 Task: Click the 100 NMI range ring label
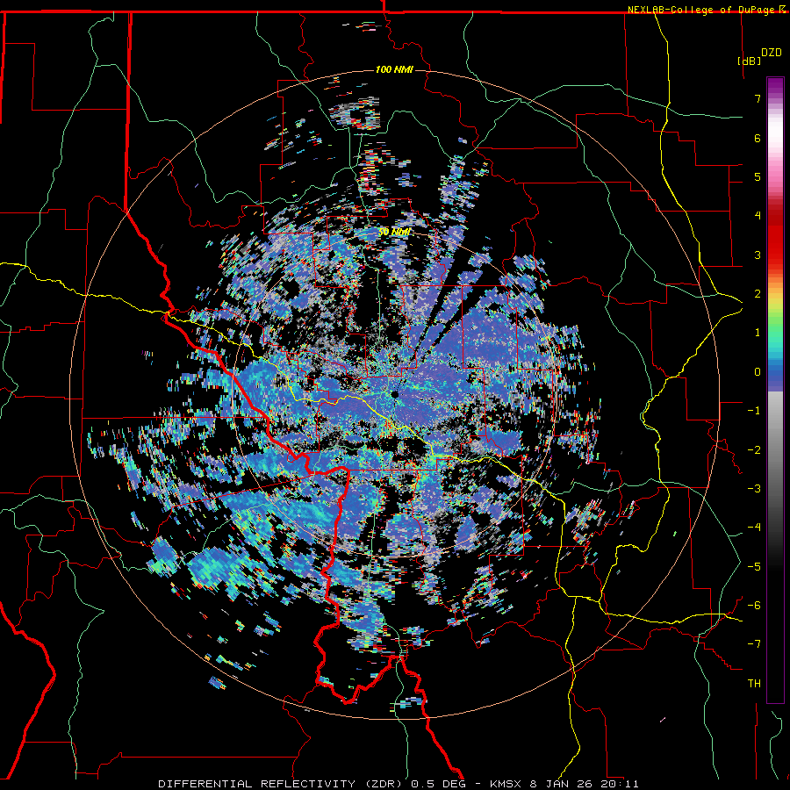(x=394, y=69)
